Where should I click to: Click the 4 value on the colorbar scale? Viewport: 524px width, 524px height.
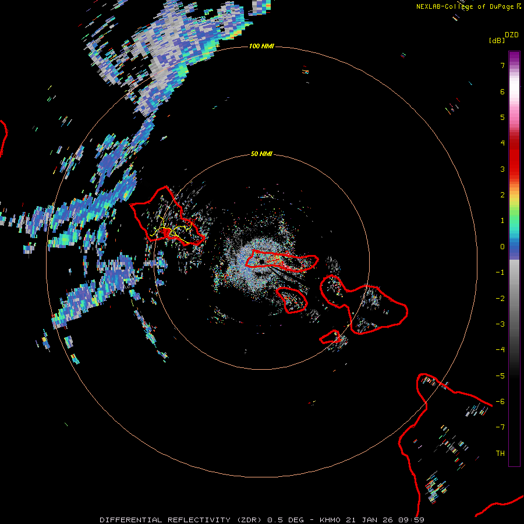coord(502,143)
